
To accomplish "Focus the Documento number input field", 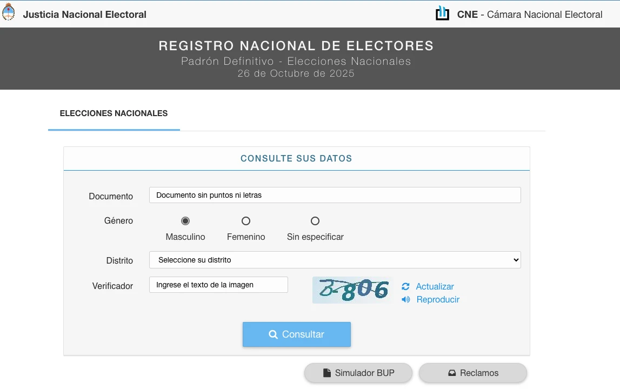I will point(335,195).
